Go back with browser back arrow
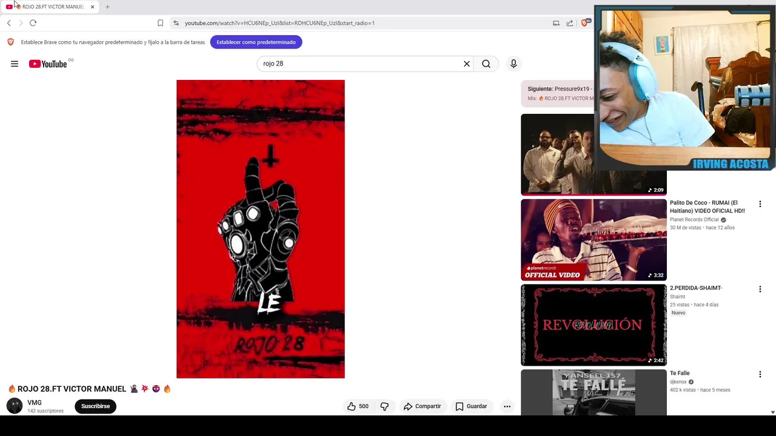776x436 pixels. pyautogui.click(x=9, y=23)
